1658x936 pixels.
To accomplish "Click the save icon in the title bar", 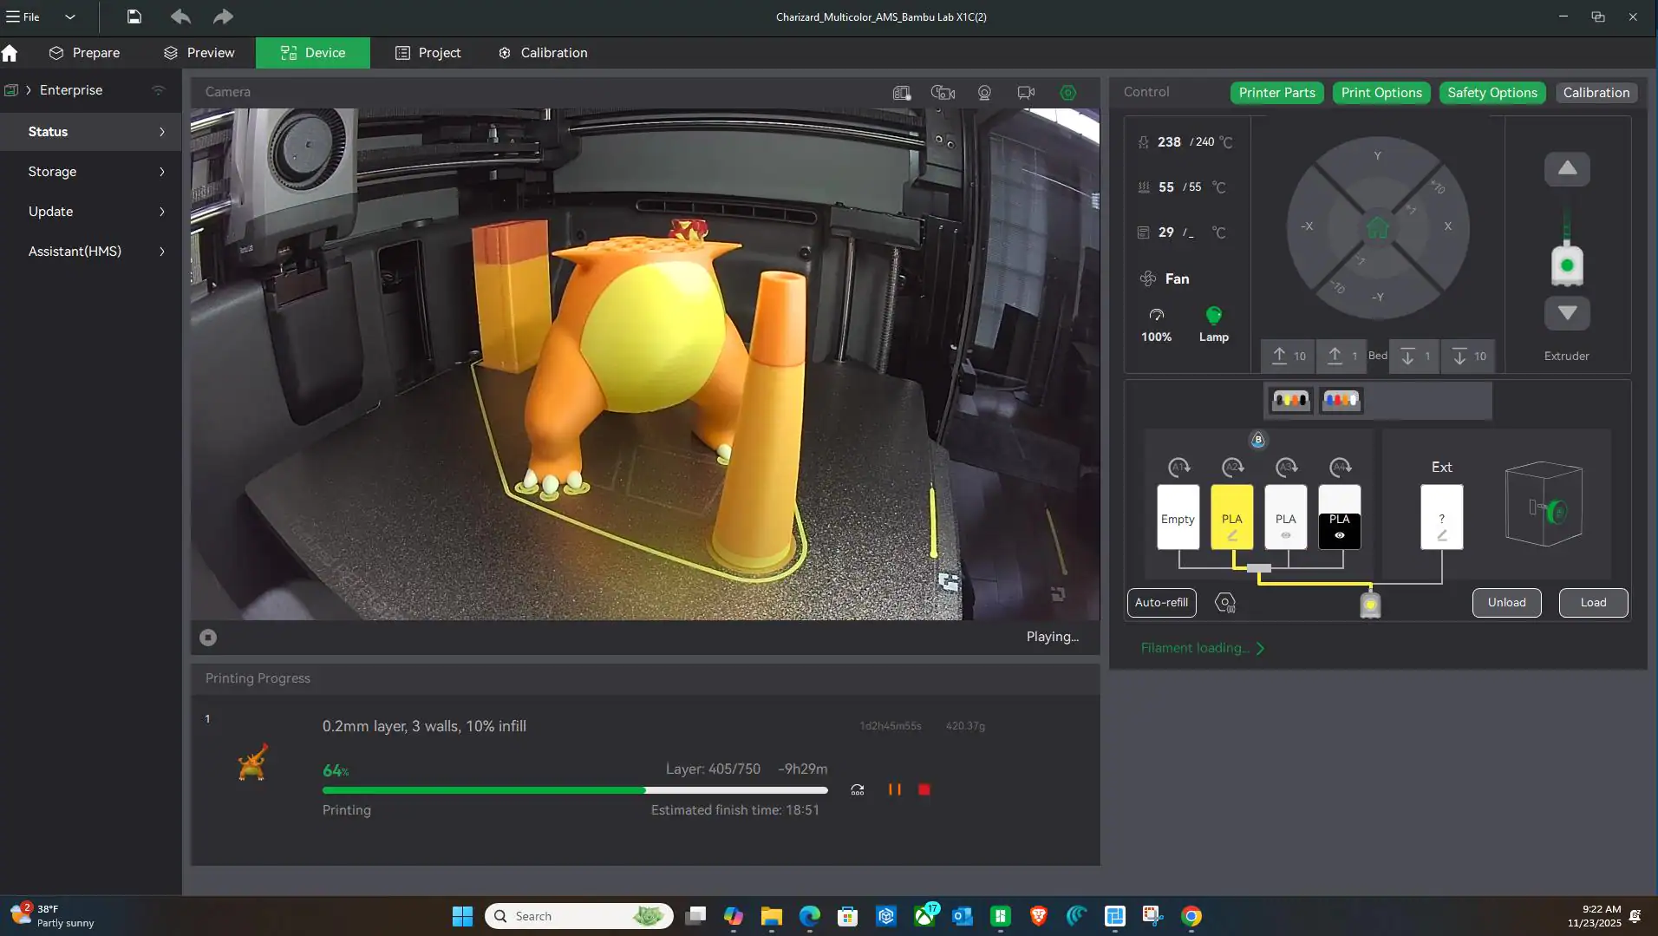I will click(x=134, y=16).
